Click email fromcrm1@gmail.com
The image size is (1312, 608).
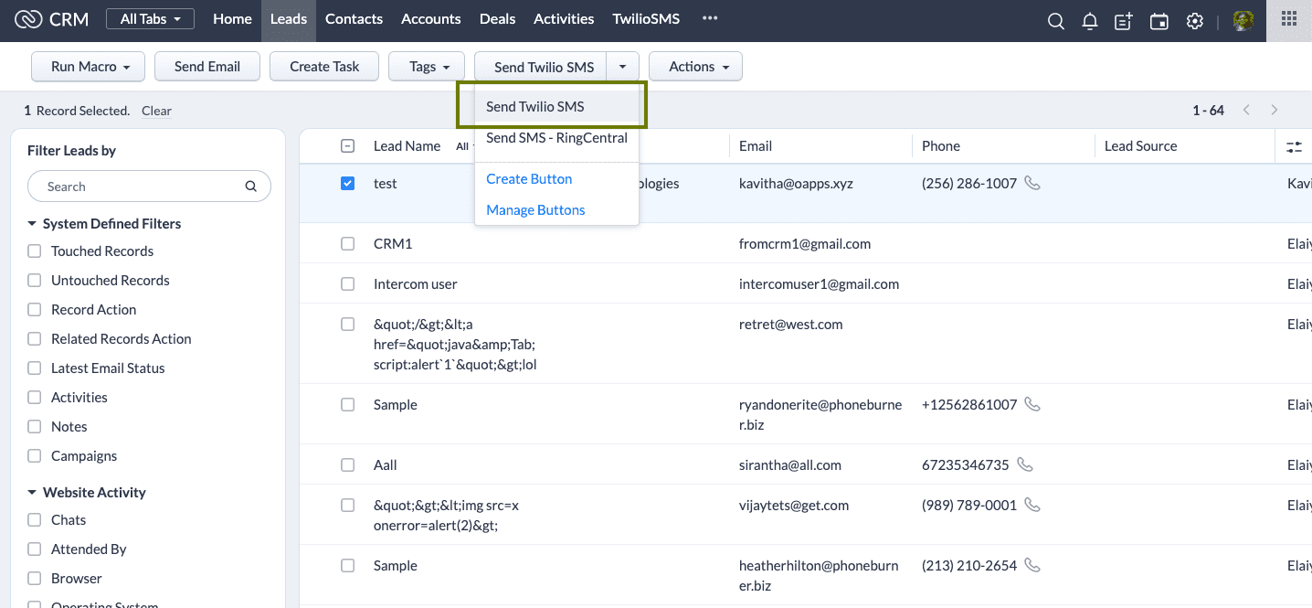click(x=805, y=243)
